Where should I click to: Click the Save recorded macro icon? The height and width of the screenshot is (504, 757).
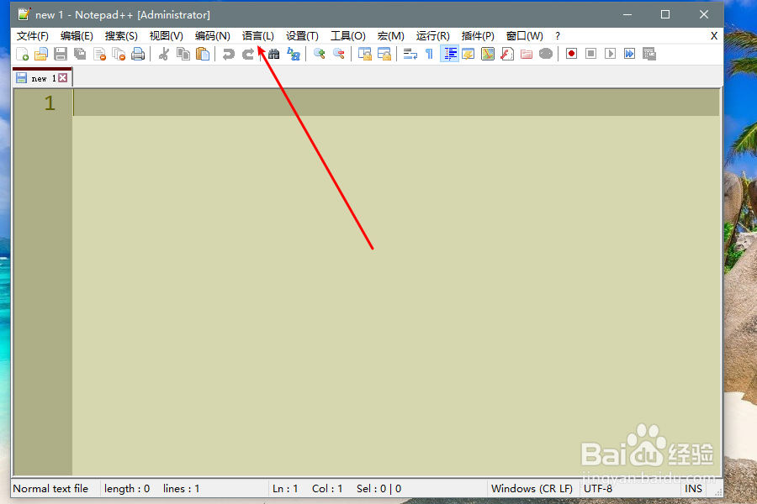[649, 54]
